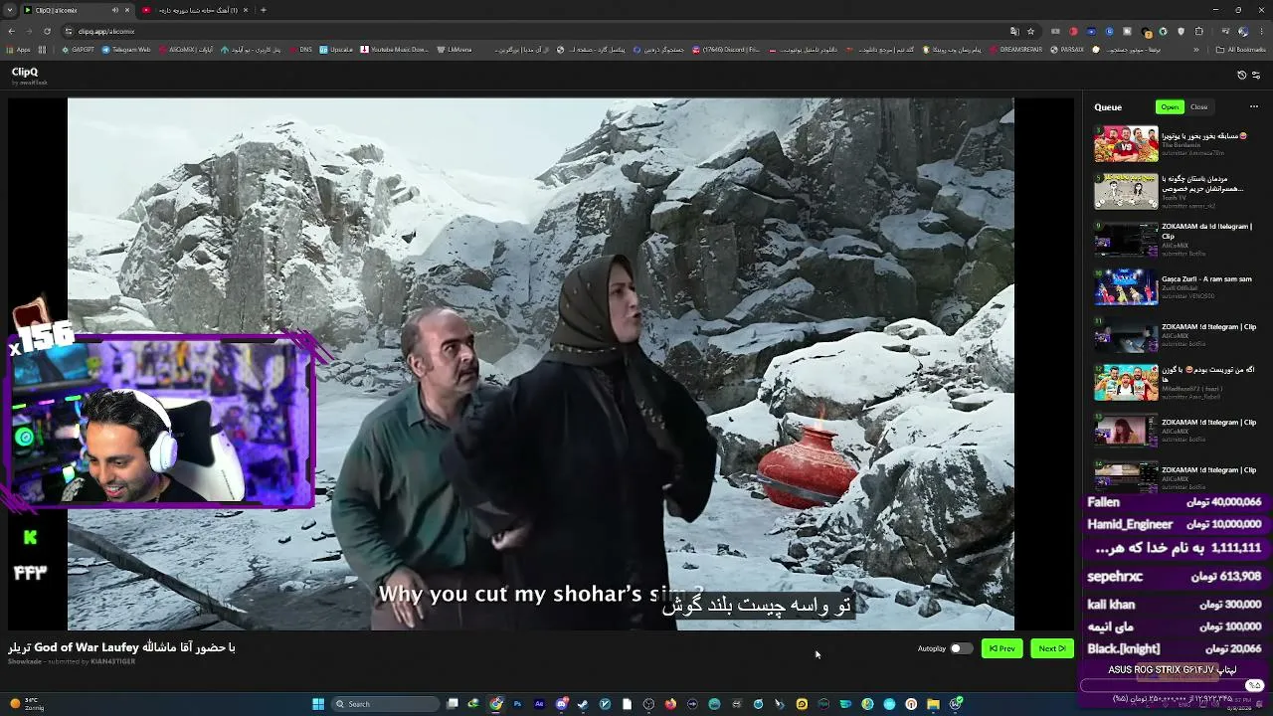The height and width of the screenshot is (716, 1273).
Task: Open Firefox from the taskbar
Action: pyautogui.click(x=670, y=704)
